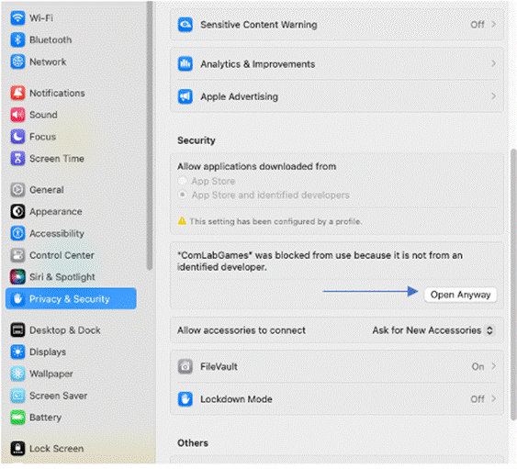Click the Lockdown Mode hand icon
This screenshot has width=517, height=469.
185,399
